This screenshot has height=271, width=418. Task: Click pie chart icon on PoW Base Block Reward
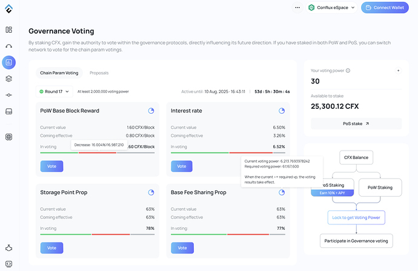[151, 111]
